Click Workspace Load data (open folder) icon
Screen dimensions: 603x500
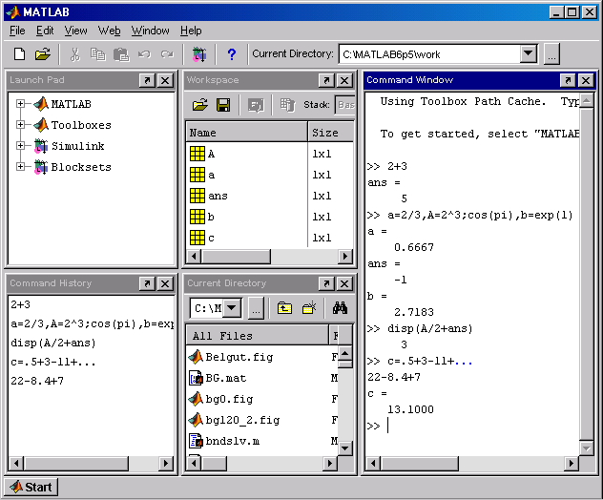coord(200,105)
